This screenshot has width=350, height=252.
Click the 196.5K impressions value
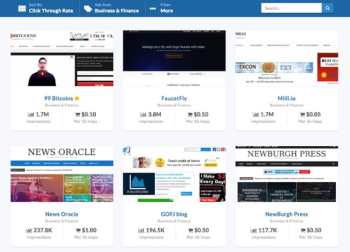tap(155, 230)
